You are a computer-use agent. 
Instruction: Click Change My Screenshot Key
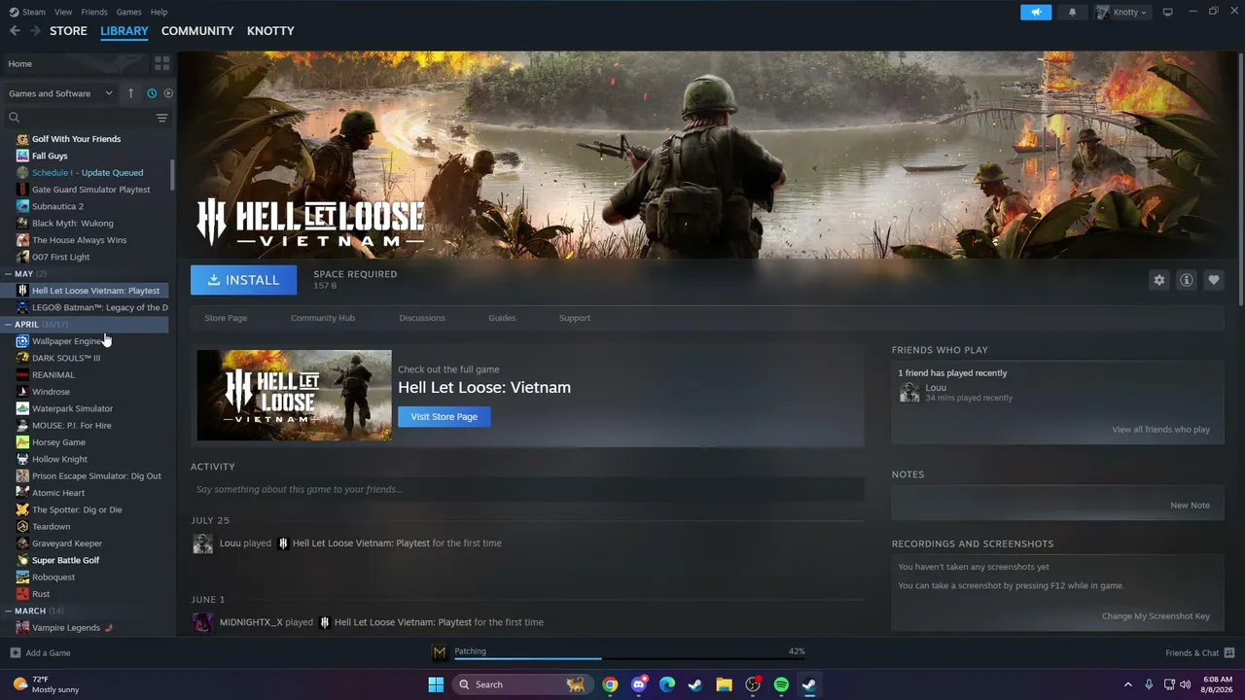(1156, 616)
